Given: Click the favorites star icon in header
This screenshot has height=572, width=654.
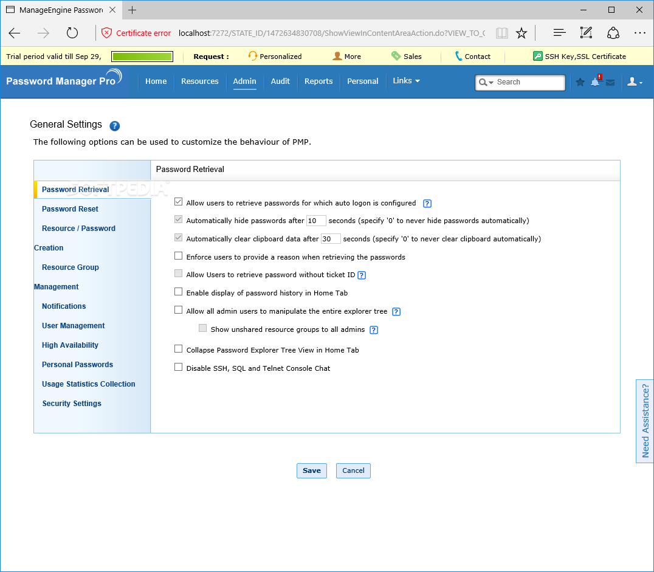Looking at the screenshot, I should coord(580,82).
